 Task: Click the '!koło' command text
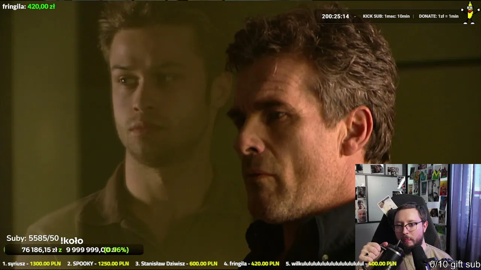click(x=72, y=240)
